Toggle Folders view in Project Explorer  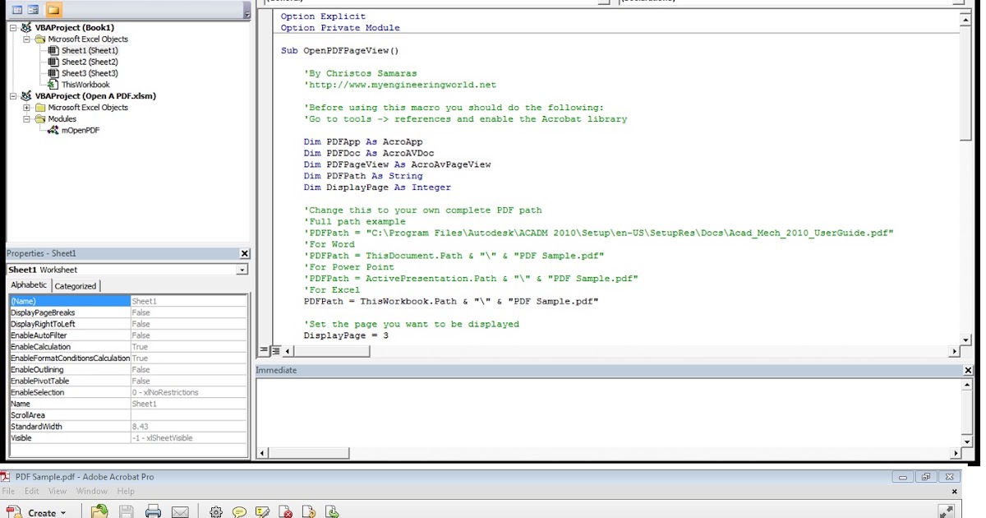pyautogui.click(x=53, y=10)
